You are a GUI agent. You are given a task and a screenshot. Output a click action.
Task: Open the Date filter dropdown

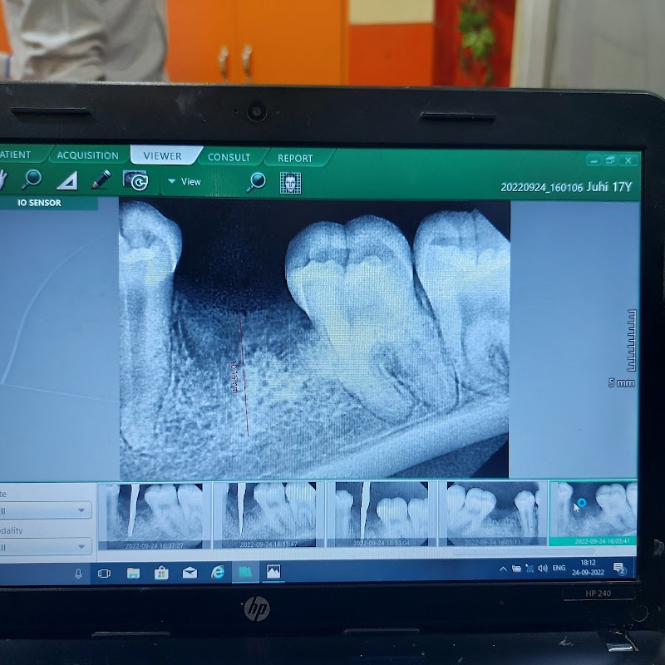click(x=81, y=510)
